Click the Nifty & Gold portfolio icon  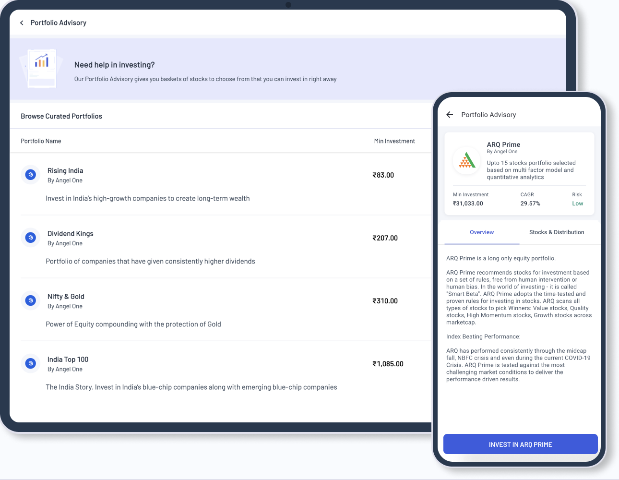coord(31,300)
